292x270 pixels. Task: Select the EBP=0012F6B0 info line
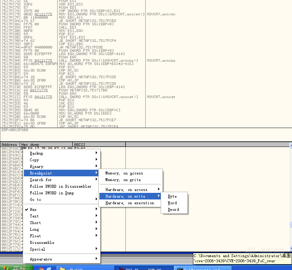tap(15, 130)
